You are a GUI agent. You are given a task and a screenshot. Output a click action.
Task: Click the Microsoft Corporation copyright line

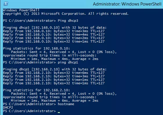click(x=66, y=14)
